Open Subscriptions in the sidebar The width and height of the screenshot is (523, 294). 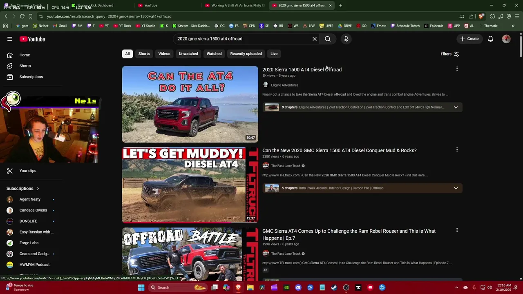tap(31, 77)
